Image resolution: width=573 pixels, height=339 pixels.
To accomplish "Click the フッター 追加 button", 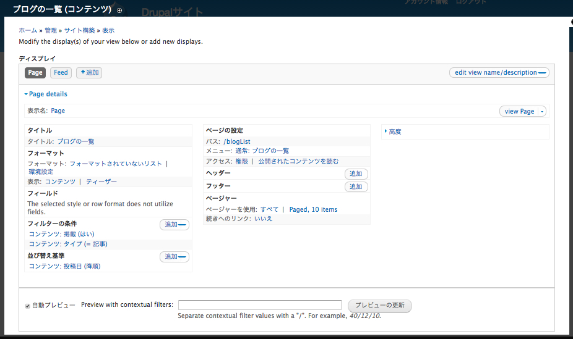I will coord(356,186).
